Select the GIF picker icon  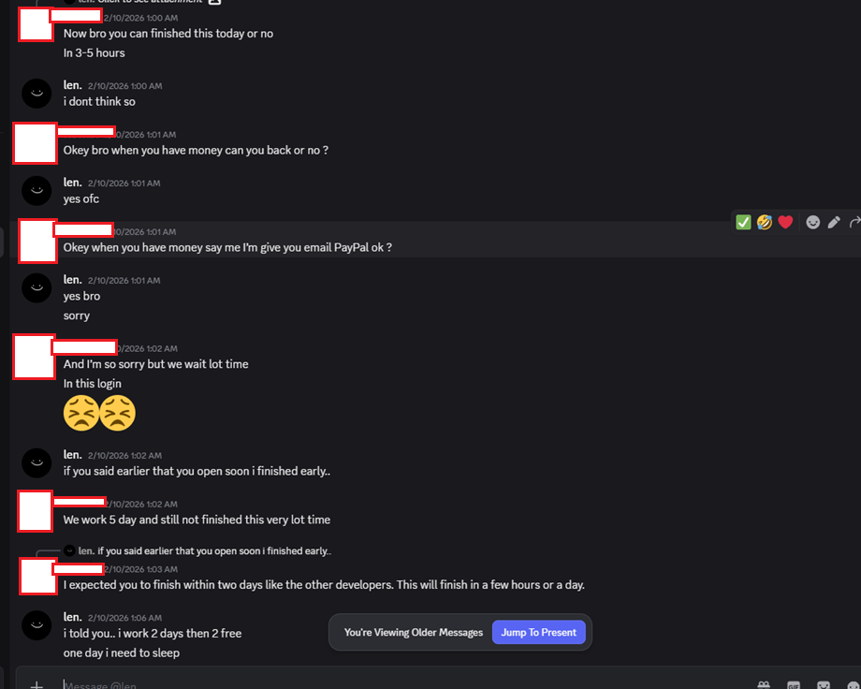pyautogui.click(x=793, y=685)
